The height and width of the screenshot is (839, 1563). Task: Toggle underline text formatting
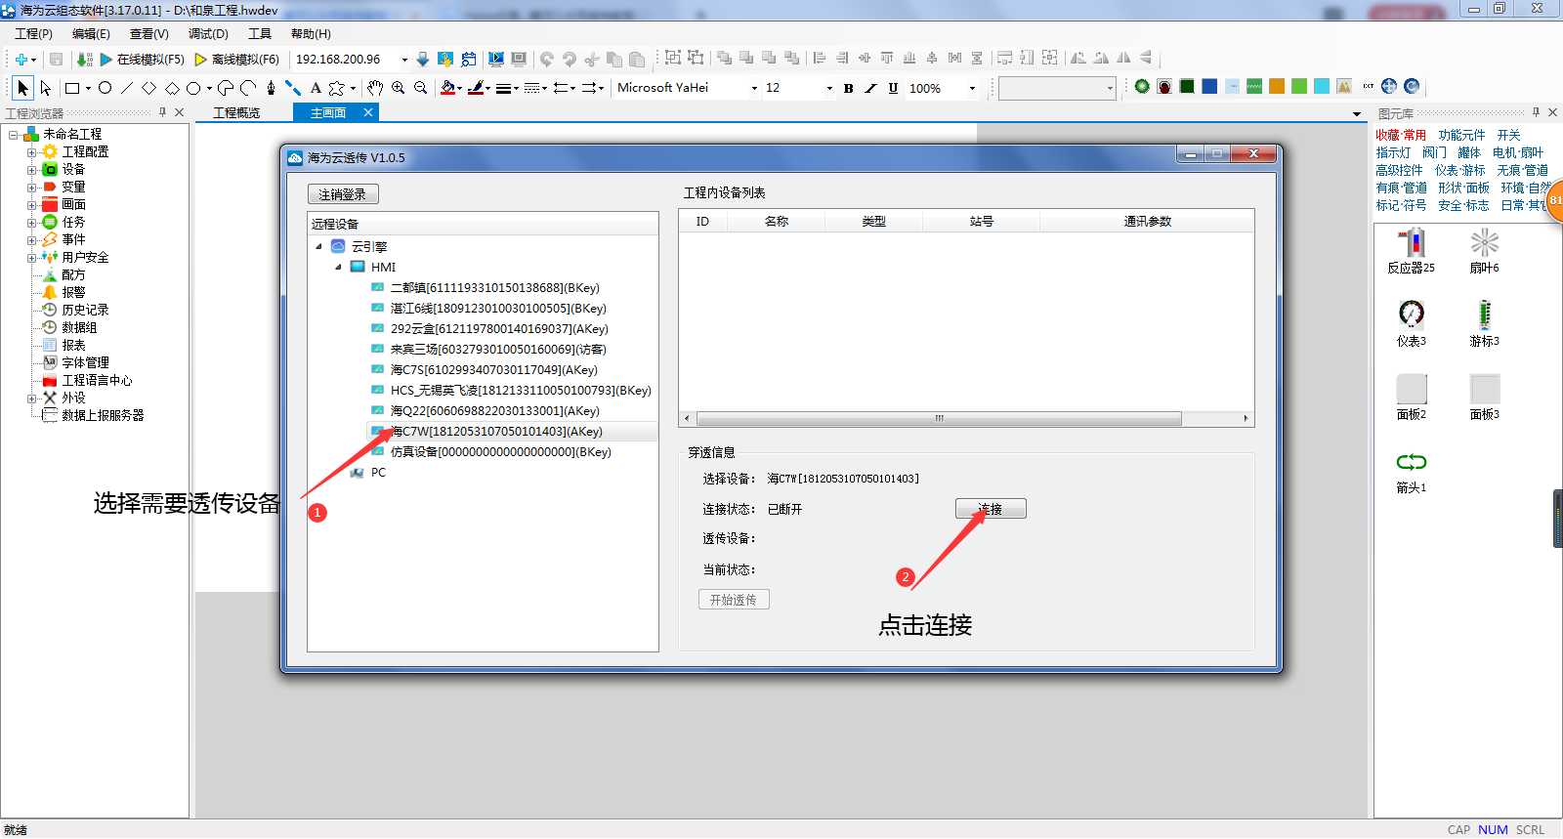(x=893, y=88)
